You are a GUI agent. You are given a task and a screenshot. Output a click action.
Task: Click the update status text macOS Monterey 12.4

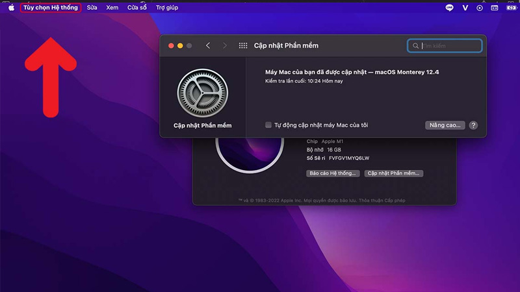[352, 72]
